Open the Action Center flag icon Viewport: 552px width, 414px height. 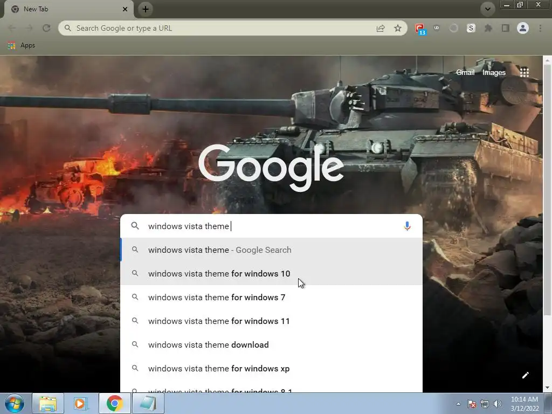472,404
